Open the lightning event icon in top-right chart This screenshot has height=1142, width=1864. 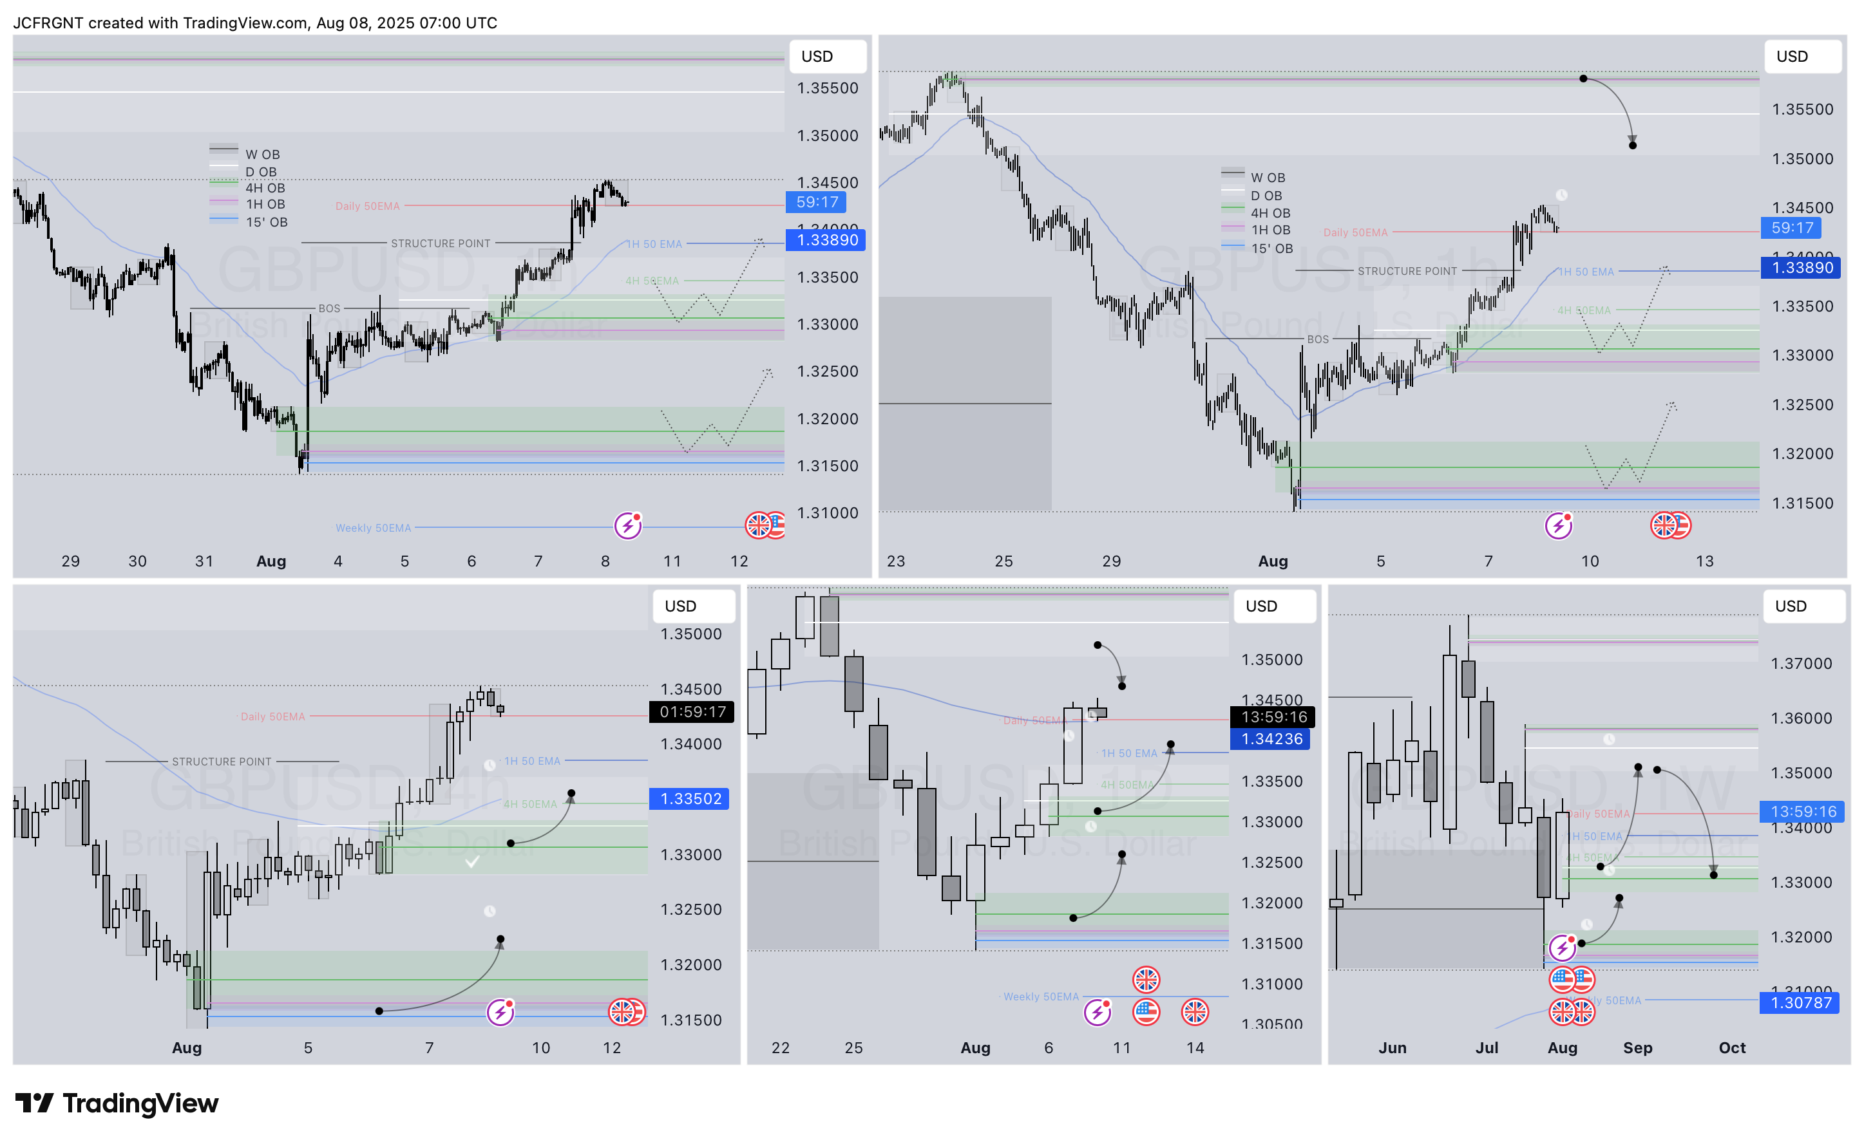(x=1558, y=525)
